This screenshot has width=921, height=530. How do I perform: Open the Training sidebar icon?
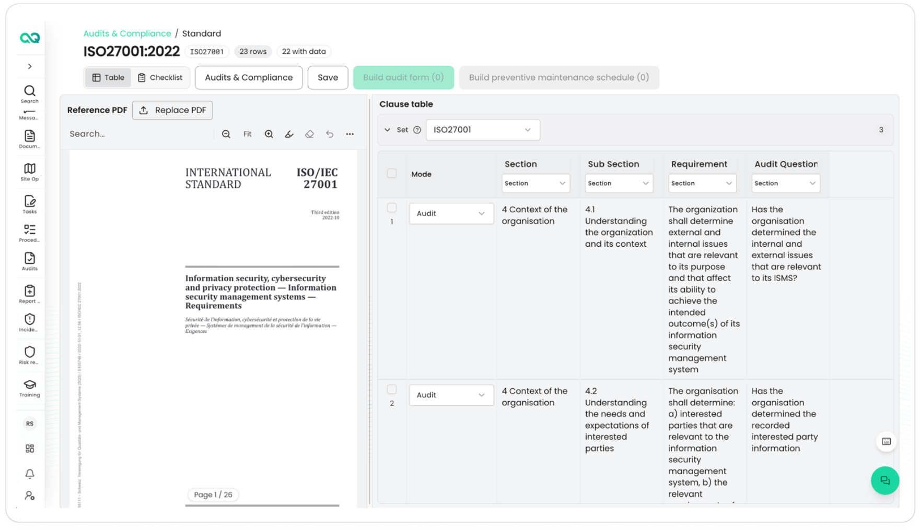click(30, 388)
